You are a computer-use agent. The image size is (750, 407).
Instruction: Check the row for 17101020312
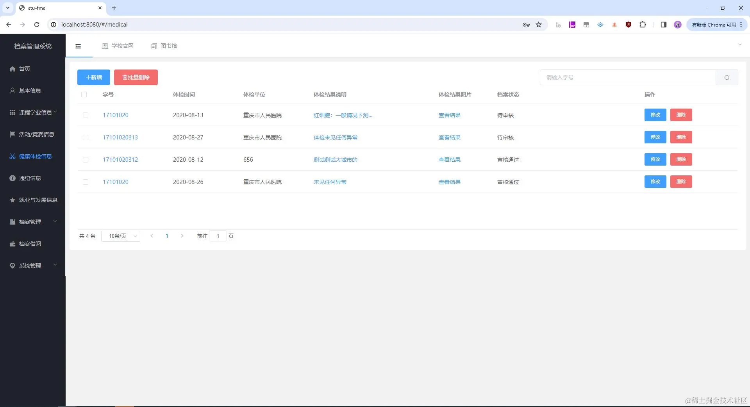pos(86,160)
